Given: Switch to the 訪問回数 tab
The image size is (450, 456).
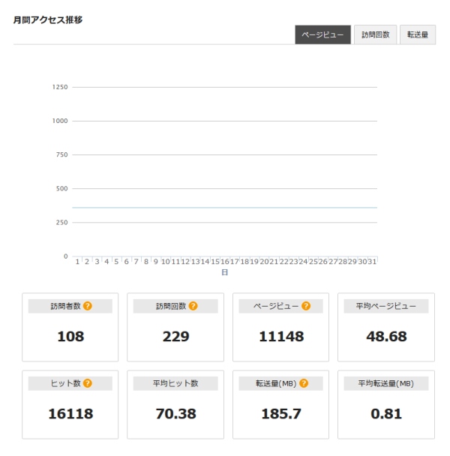Looking at the screenshot, I should [375, 34].
